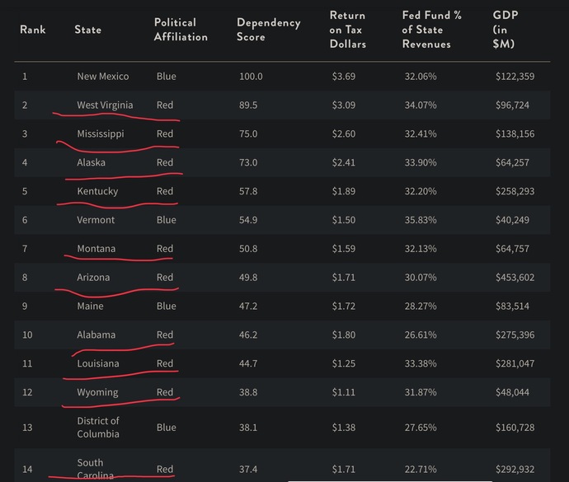Viewport: 569px width, 482px height.
Task: Select Kentucky's GDP value $258,293
Action: point(515,191)
